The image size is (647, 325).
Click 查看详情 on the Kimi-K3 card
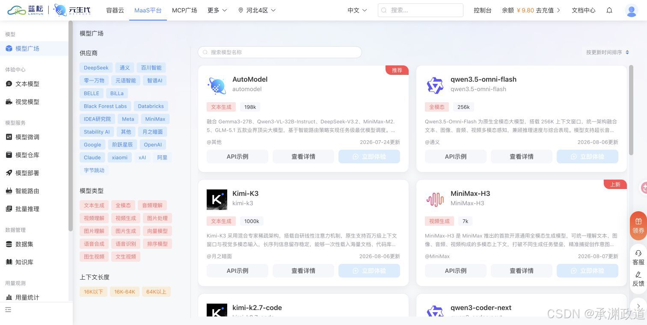(x=303, y=271)
